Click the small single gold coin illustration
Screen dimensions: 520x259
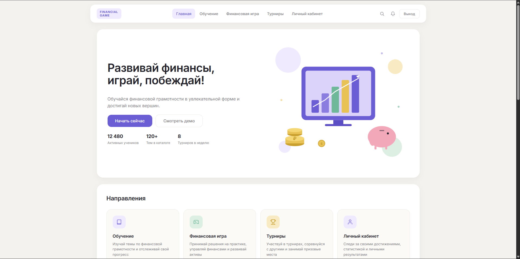tap(321, 143)
